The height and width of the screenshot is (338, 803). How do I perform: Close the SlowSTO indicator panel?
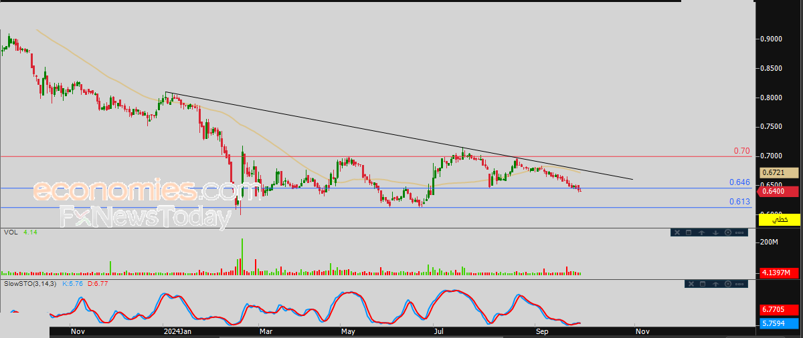click(x=691, y=284)
